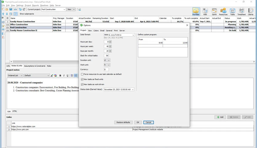Apply bold formatting to notes
The image size is (257, 148).
60,76
